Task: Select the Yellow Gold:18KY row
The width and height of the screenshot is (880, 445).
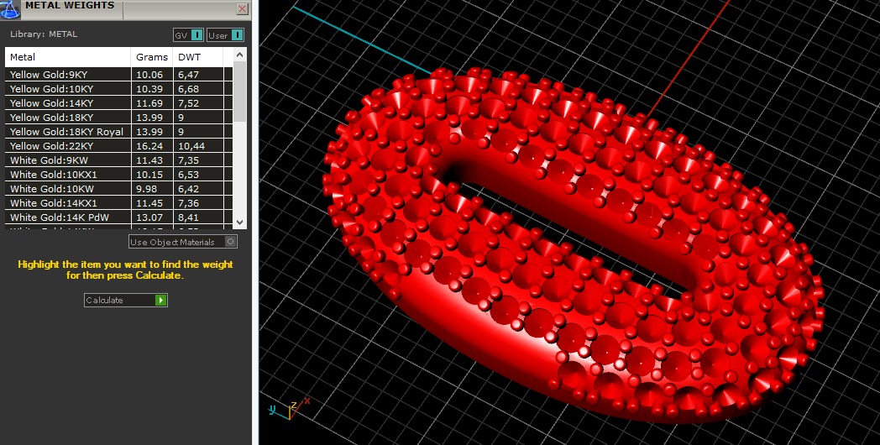Action: pos(118,118)
